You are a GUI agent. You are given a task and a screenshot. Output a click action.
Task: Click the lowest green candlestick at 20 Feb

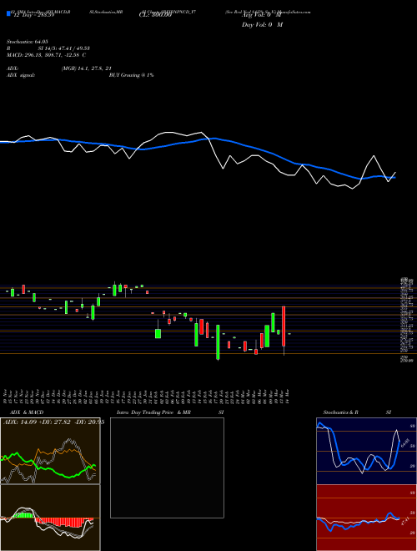click(x=218, y=342)
